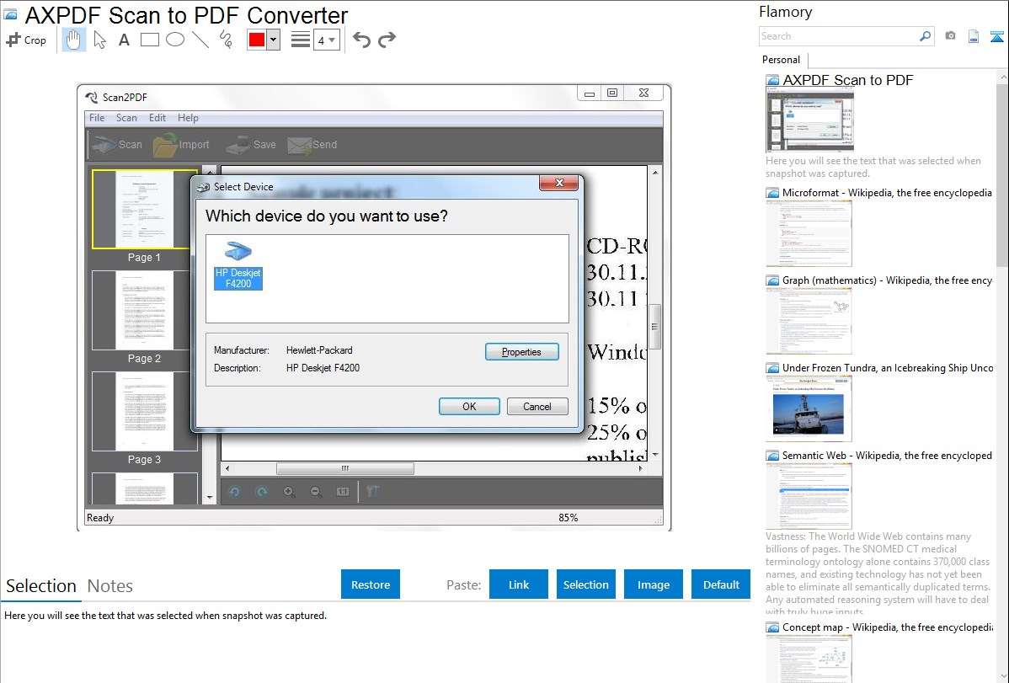
Task: Select the Crop tool
Action: (x=26, y=40)
